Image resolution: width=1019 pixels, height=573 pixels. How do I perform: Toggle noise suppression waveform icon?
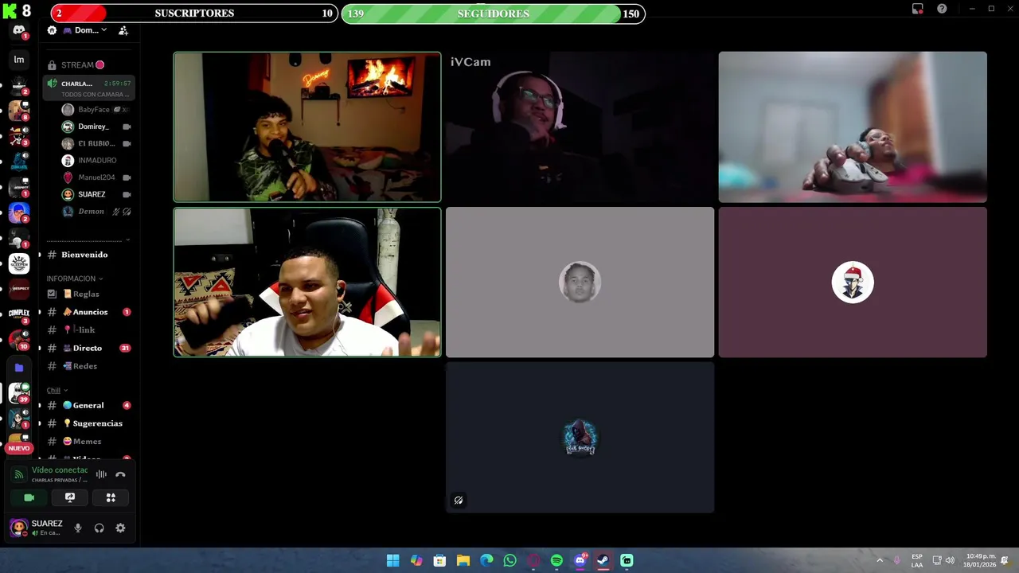(101, 474)
